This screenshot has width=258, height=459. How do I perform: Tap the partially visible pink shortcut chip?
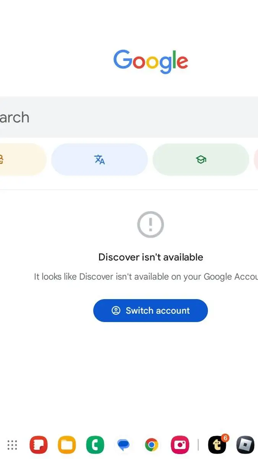point(255,160)
